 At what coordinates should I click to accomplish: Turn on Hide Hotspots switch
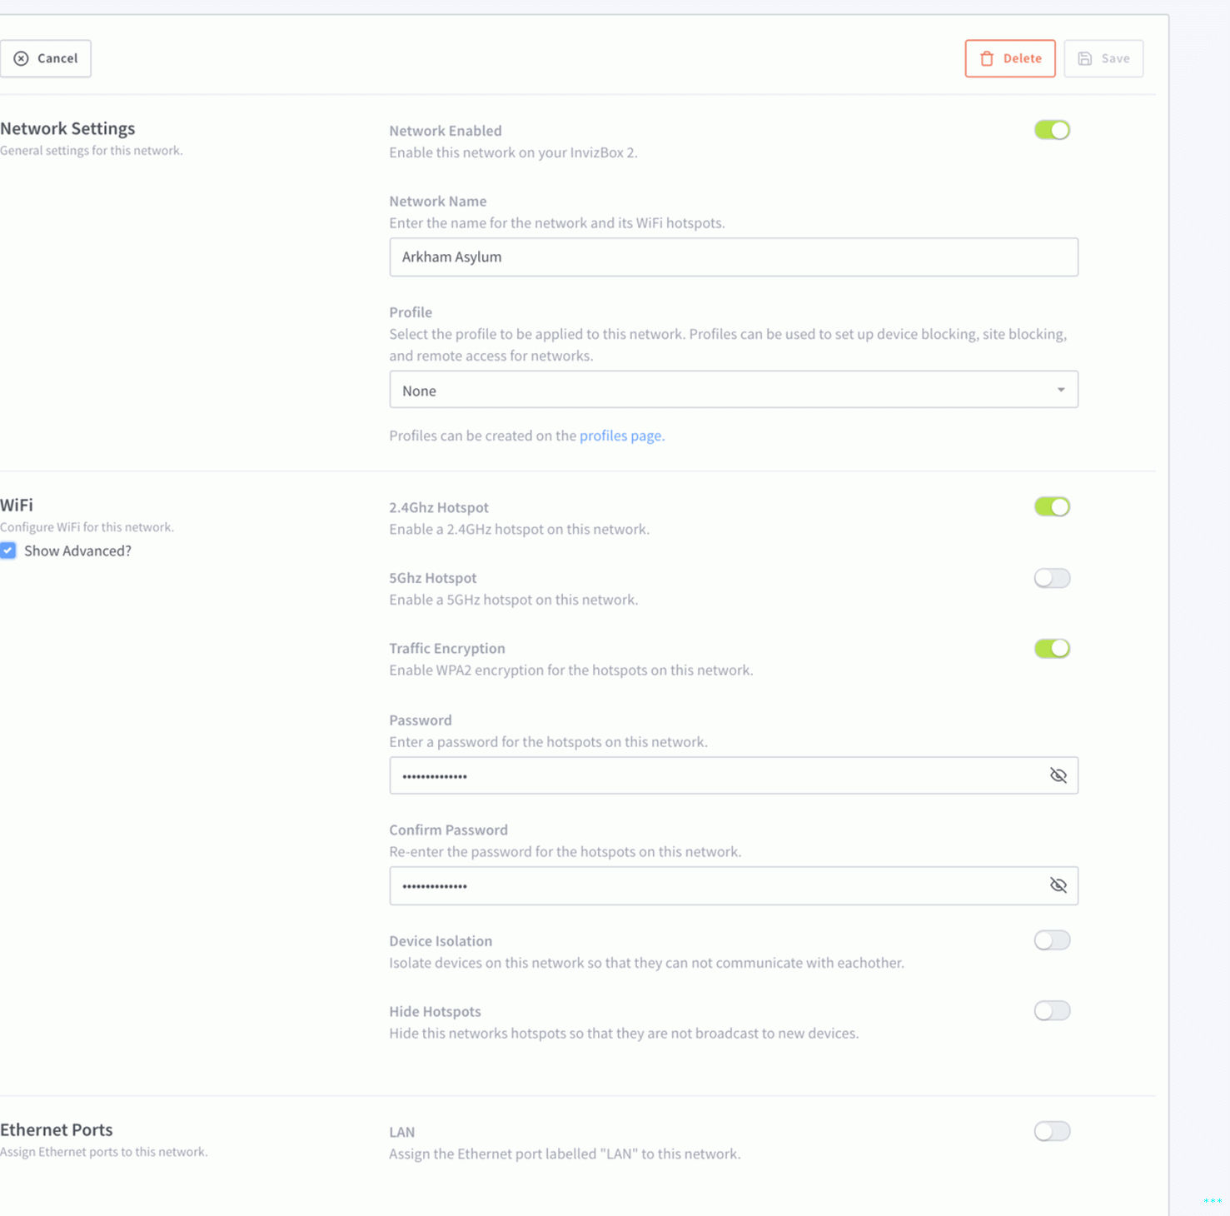(1052, 1011)
